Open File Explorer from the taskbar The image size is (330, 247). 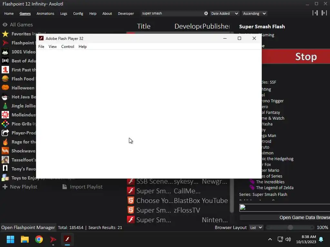tap(24, 239)
